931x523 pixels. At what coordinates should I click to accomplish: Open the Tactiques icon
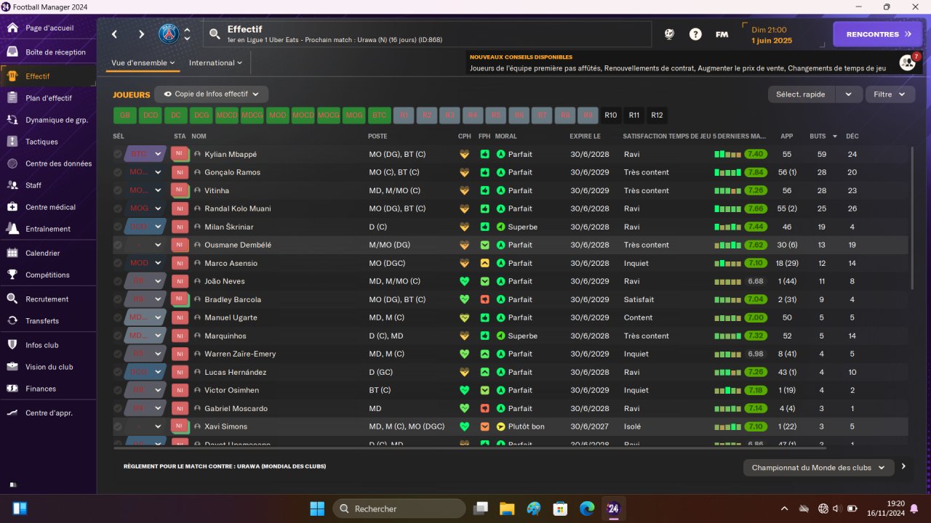(x=12, y=142)
